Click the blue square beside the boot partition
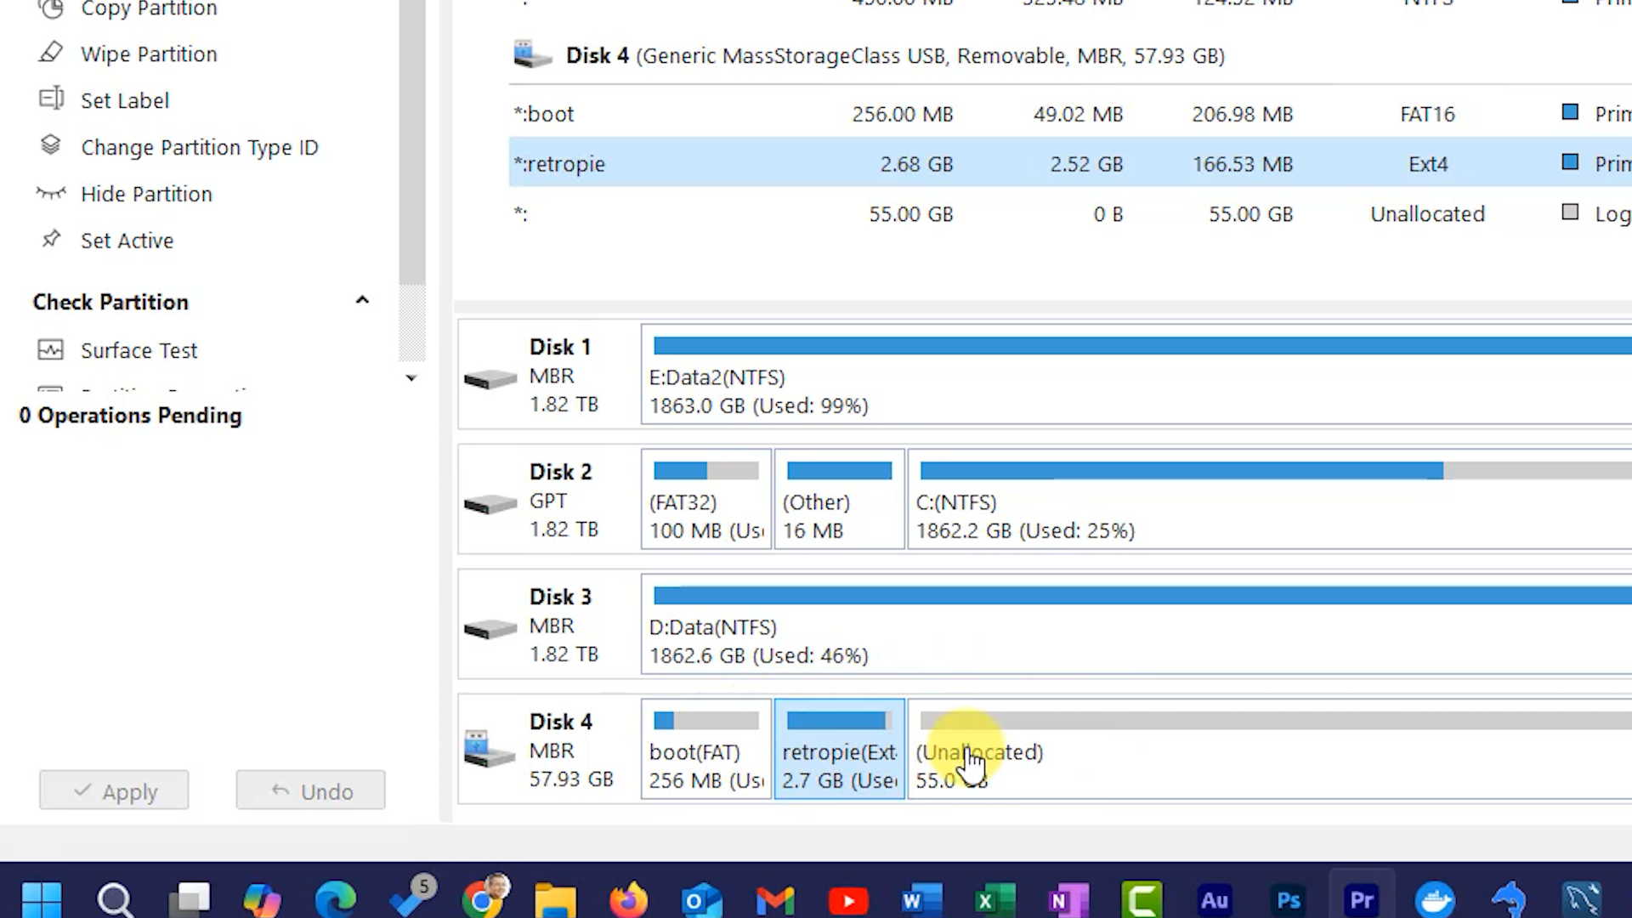This screenshot has width=1632, height=918. click(1570, 110)
